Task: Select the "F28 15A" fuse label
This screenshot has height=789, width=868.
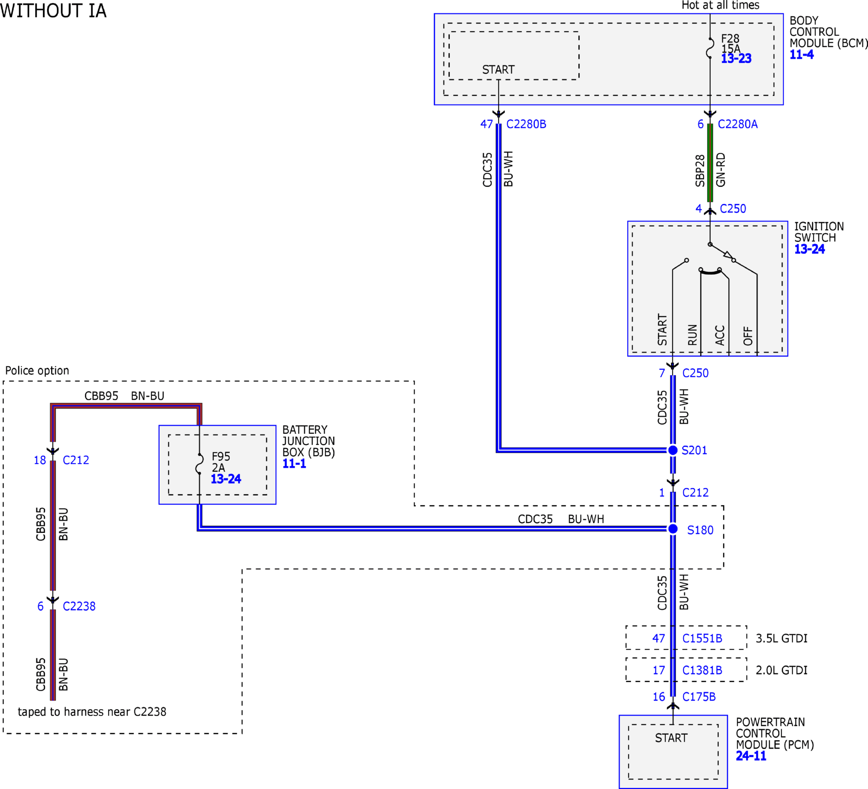Action: point(731,44)
